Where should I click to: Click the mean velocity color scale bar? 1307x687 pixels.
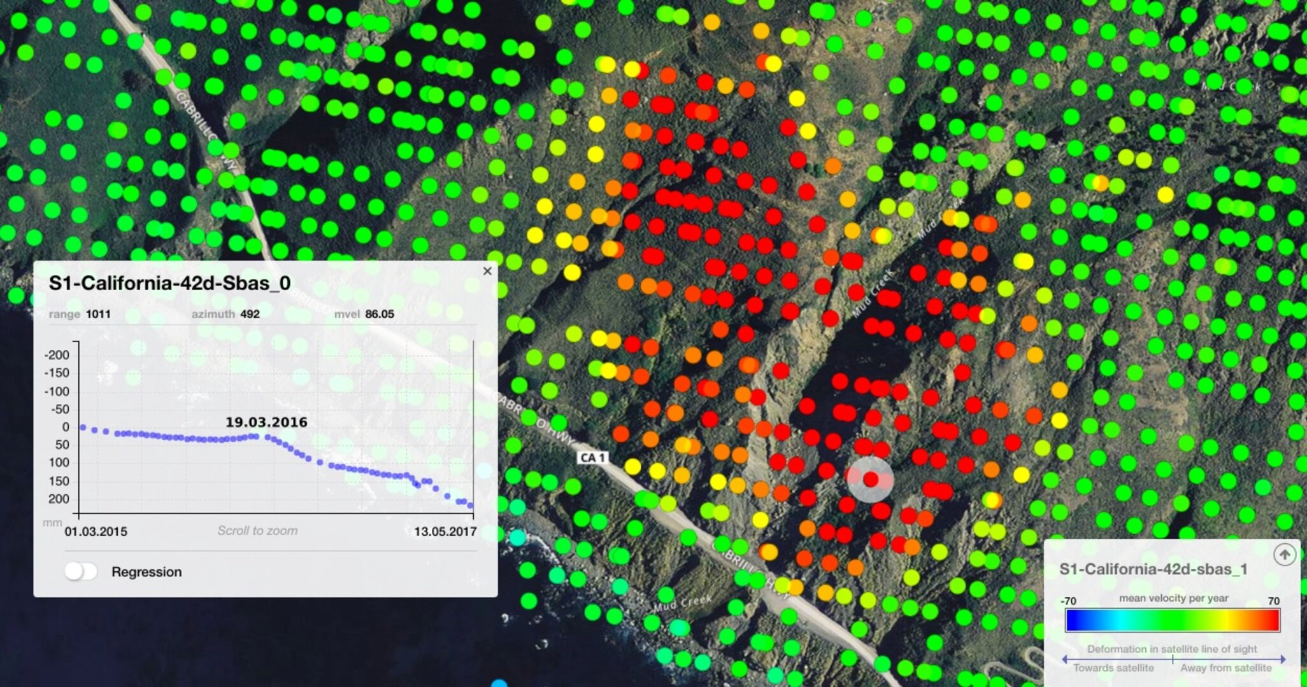1173,620
